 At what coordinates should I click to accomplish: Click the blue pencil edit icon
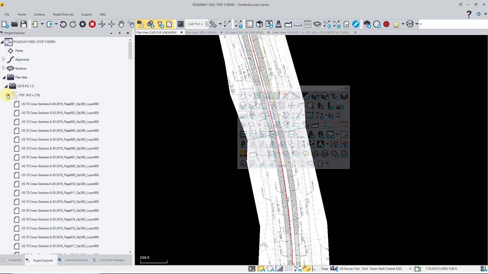[356, 24]
